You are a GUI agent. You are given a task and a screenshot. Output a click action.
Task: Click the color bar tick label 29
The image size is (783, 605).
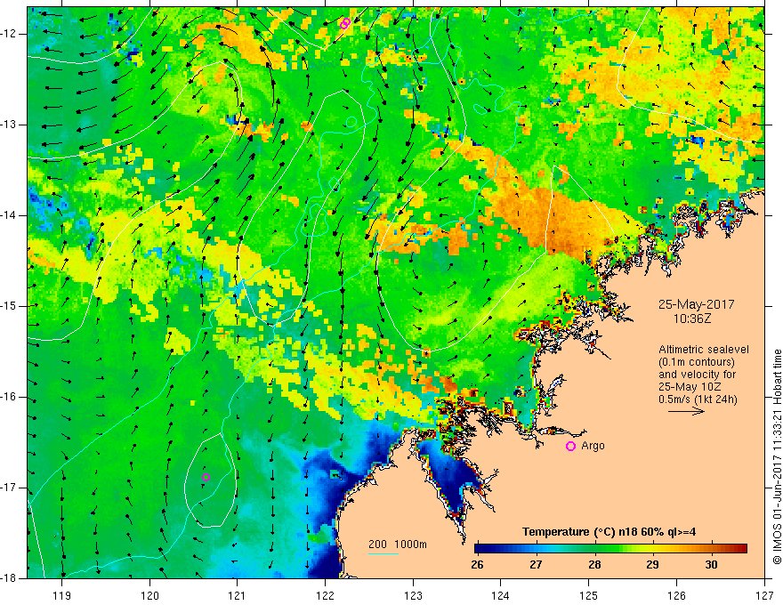point(653,565)
